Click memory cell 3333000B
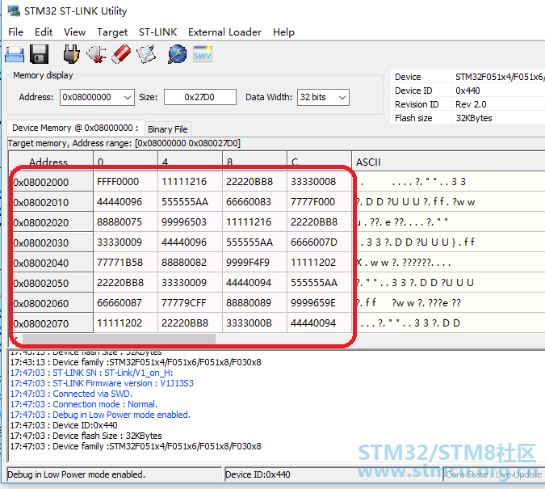The image size is (545, 489). [x=255, y=323]
